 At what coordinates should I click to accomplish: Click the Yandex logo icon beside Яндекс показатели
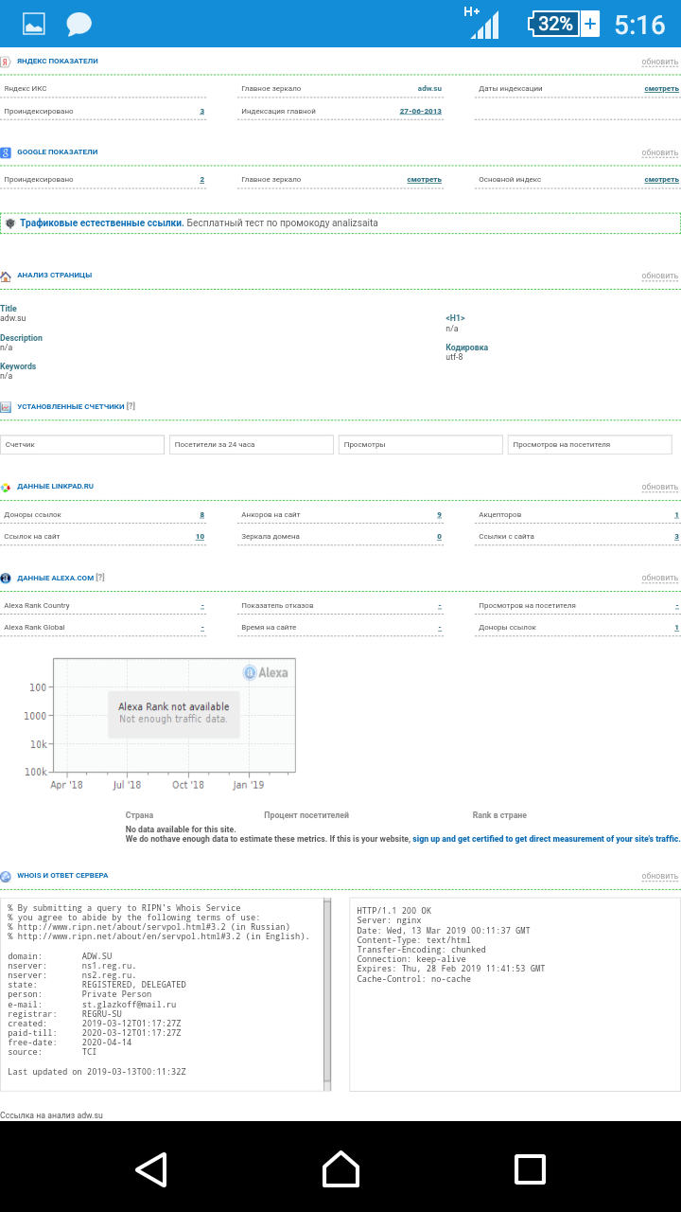click(x=6, y=62)
